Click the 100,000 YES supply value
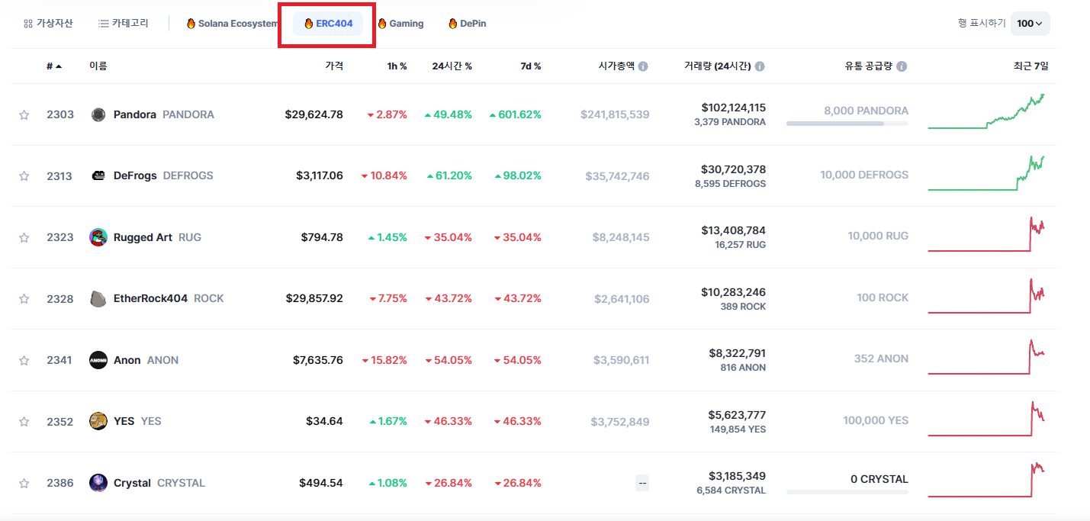The width and height of the screenshot is (1090, 521). click(876, 420)
